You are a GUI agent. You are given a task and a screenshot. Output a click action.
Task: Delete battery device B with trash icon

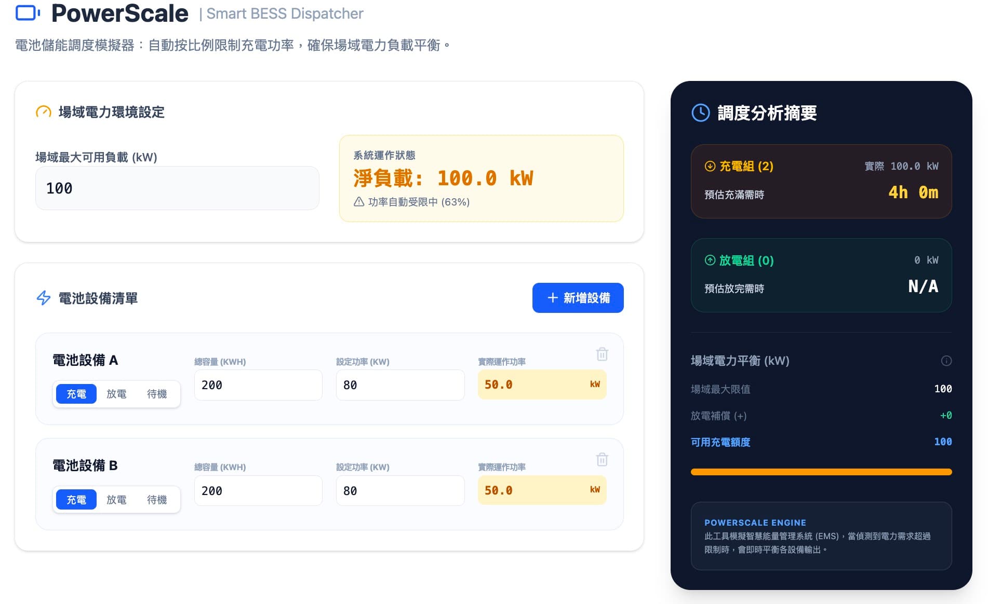(x=602, y=460)
